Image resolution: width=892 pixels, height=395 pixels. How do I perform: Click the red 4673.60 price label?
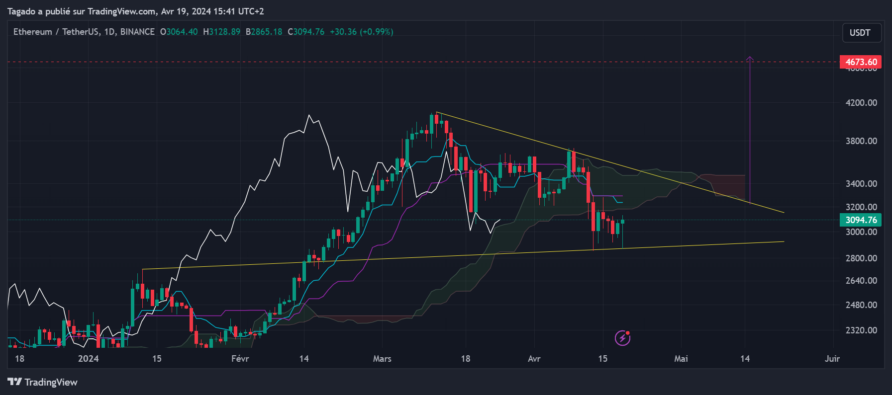pyautogui.click(x=861, y=62)
